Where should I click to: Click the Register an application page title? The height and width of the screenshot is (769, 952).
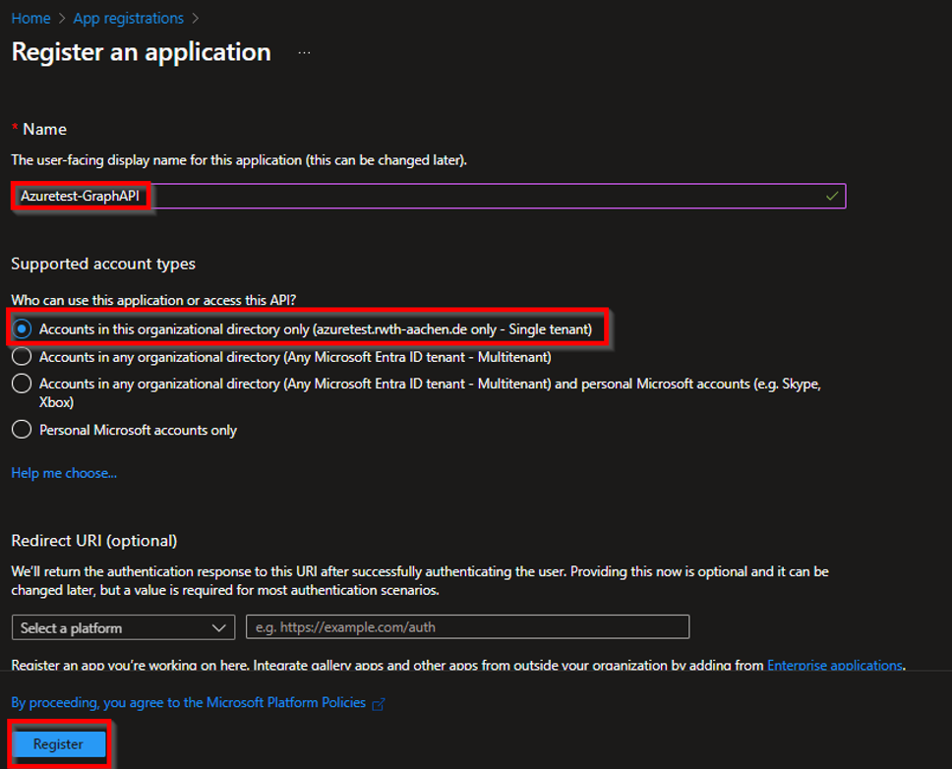tap(141, 52)
